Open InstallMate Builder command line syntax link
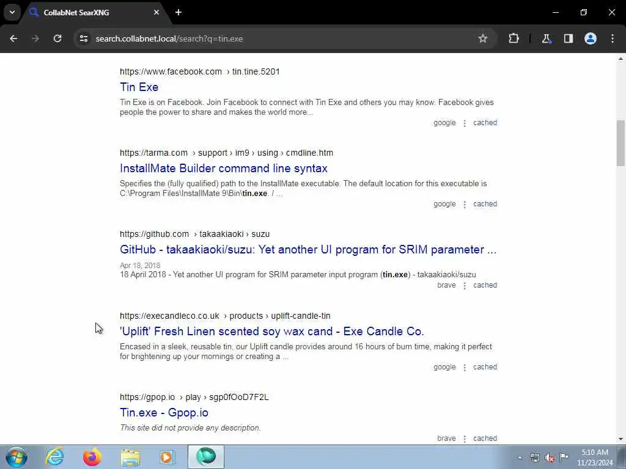The image size is (626, 469). [x=224, y=169]
